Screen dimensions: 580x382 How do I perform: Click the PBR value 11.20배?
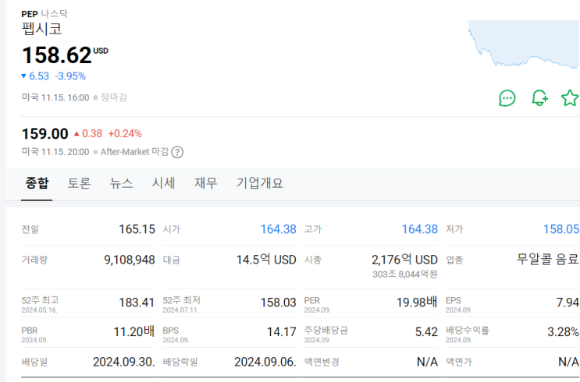point(134,331)
